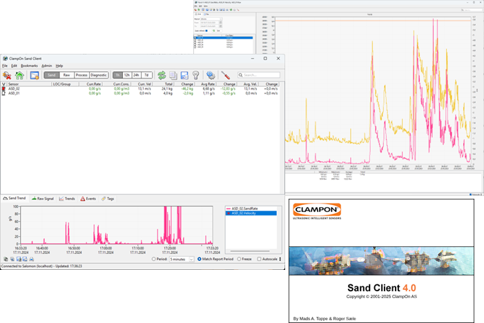The image size is (484, 323).
Task: Click the magnifier icon in the Search box
Action: tap(240, 75)
